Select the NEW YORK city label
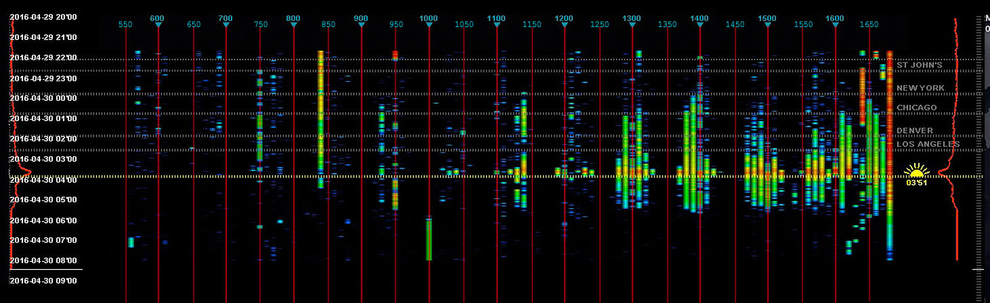Viewport: 990px width, 303px height. [920, 88]
